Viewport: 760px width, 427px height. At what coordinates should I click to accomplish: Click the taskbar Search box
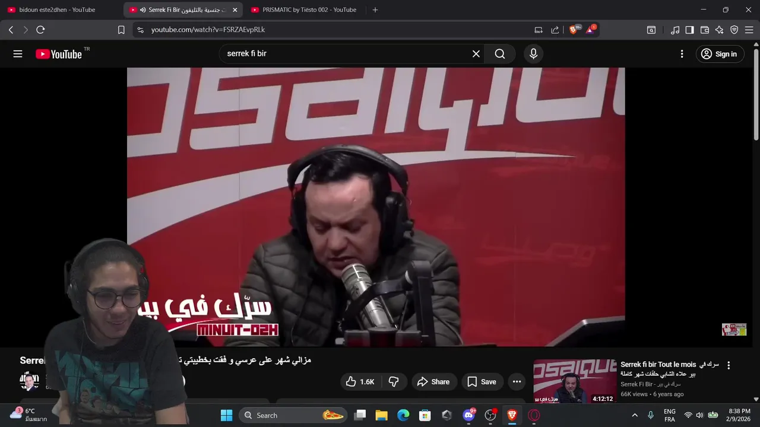[x=294, y=415]
